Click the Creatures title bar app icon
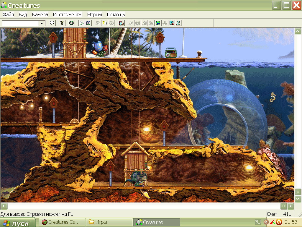This screenshot has width=302, height=227. tap(4, 5)
